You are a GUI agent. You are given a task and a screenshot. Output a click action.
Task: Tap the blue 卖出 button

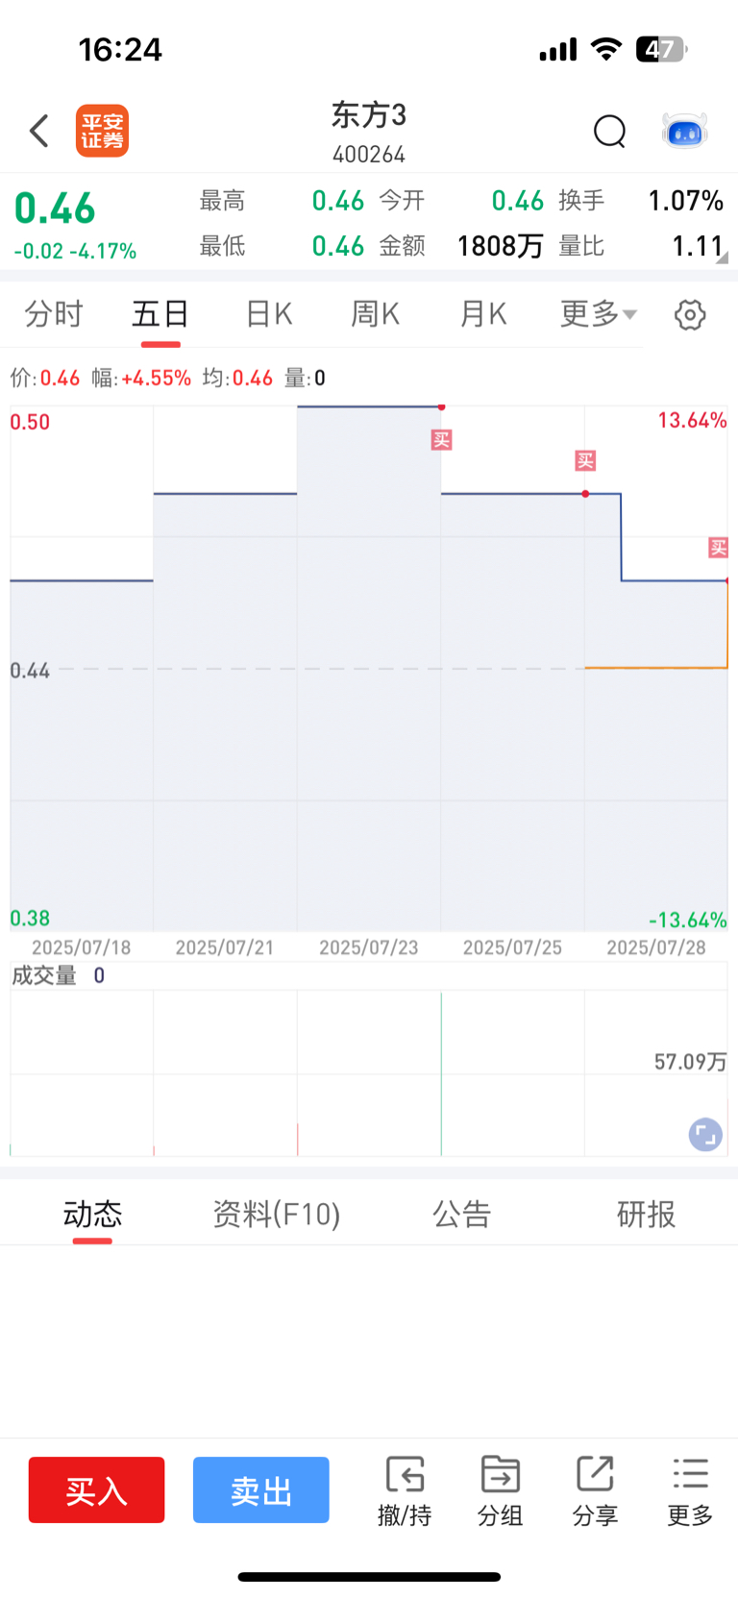pyautogui.click(x=261, y=1490)
